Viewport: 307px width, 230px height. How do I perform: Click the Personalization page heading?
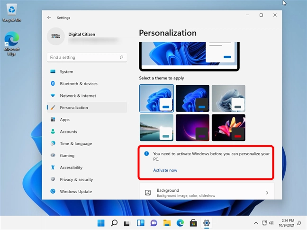pos(168,33)
